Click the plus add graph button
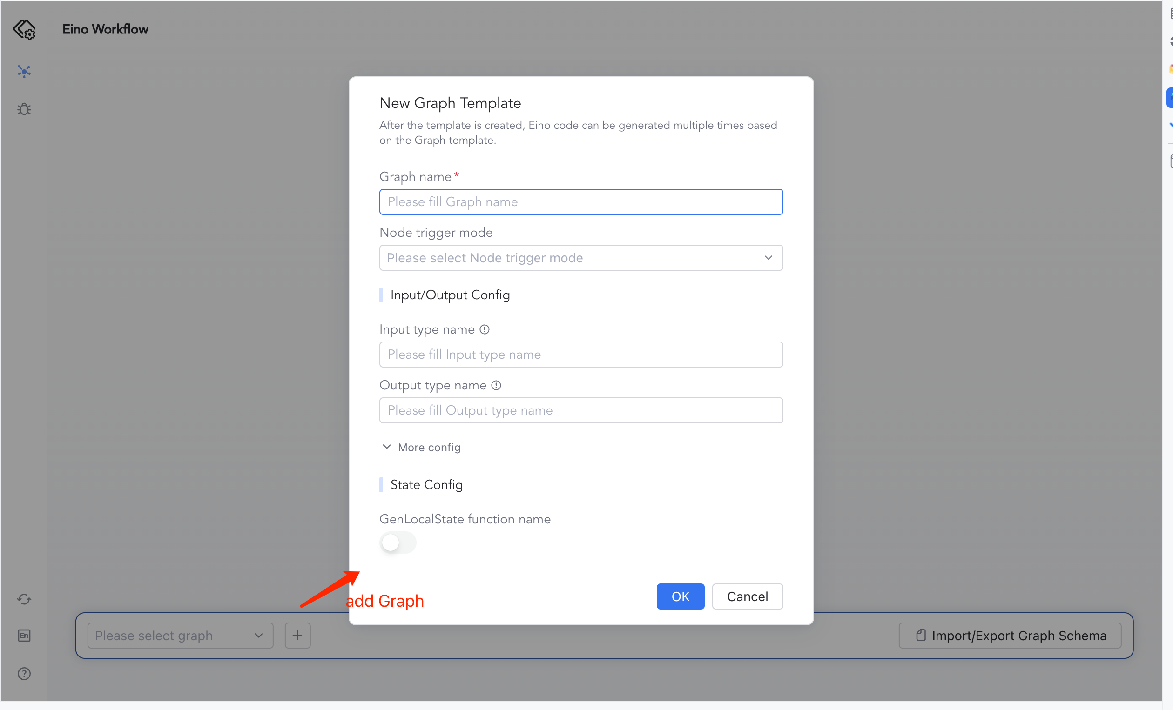Screen dimensions: 1173x710 [297, 635]
